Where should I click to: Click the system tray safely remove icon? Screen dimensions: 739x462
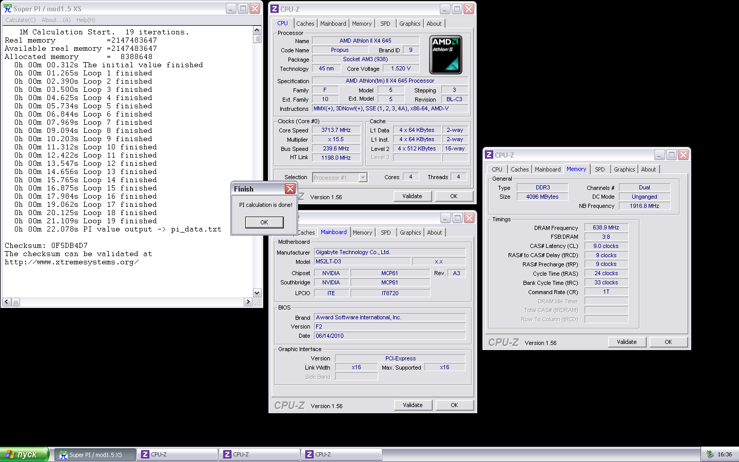[x=710, y=454]
